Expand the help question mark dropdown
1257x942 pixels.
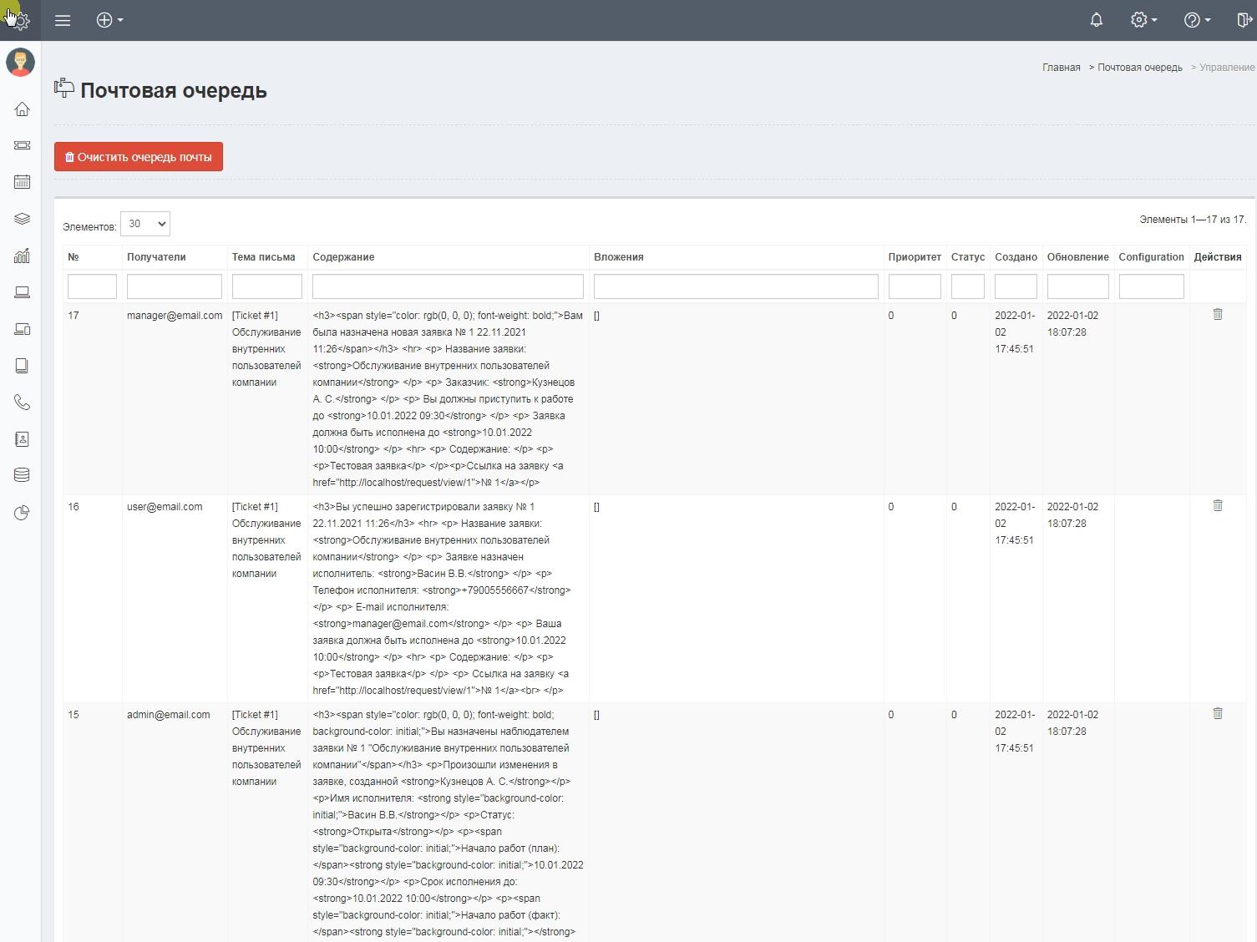point(1197,20)
